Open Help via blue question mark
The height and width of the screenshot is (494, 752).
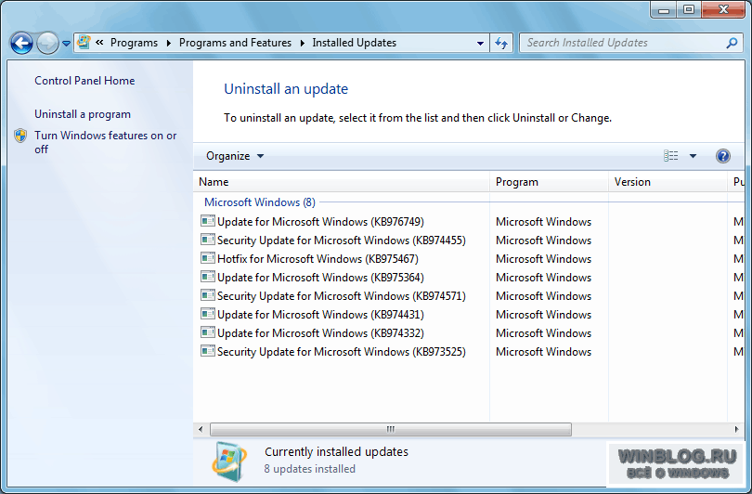(722, 156)
